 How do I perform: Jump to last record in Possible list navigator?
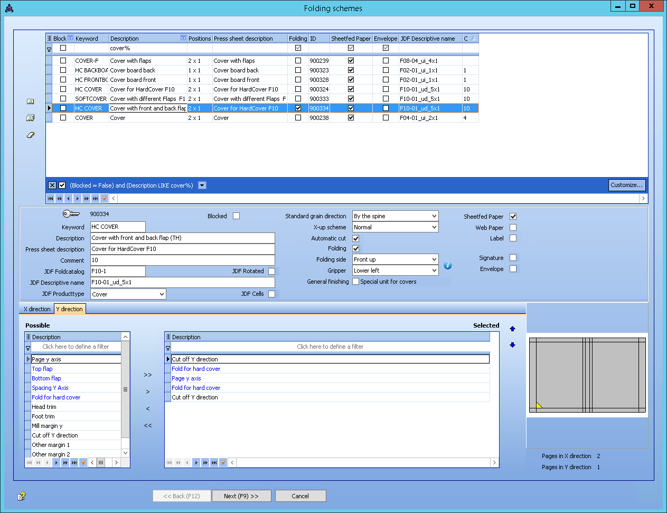(74, 463)
